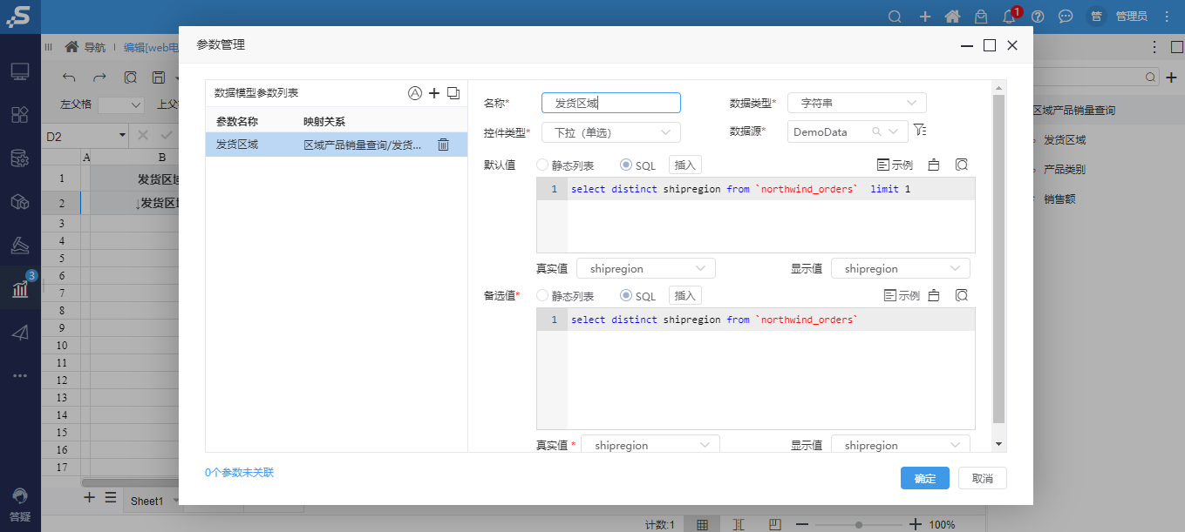The image size is (1185, 532).
Task: Open the 控件类型 dropdown showing 下拉(单选)
Action: 610,132
